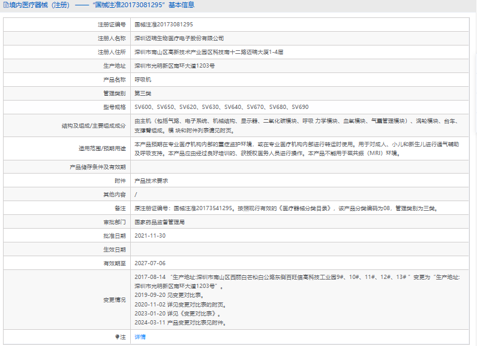Click the 备注 remark text with original registration number
The width and height of the screenshot is (477, 346).
click(x=286, y=208)
